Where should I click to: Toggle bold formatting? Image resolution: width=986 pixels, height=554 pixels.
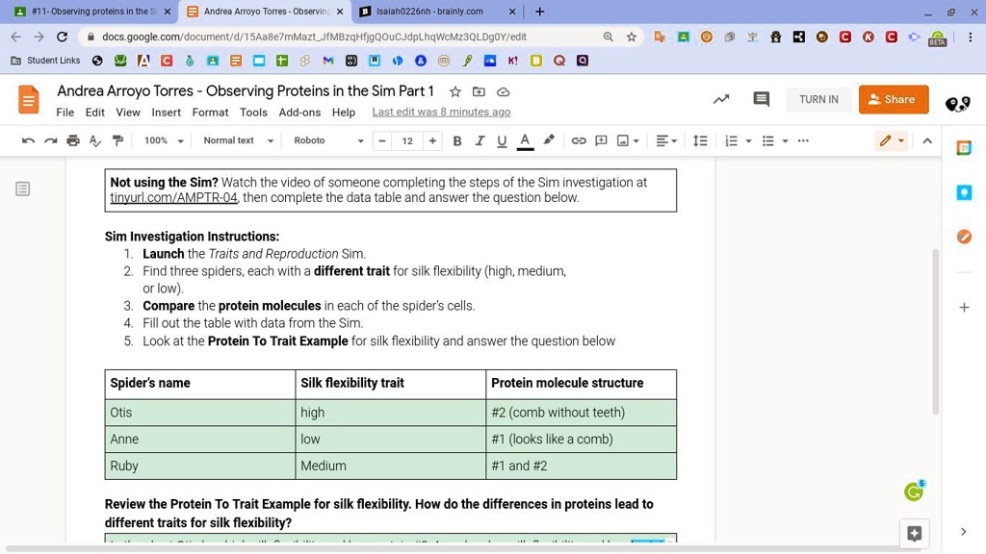point(457,140)
